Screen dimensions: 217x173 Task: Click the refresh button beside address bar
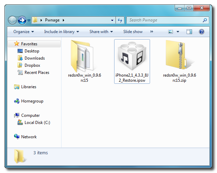pyautogui.click(x=120, y=20)
